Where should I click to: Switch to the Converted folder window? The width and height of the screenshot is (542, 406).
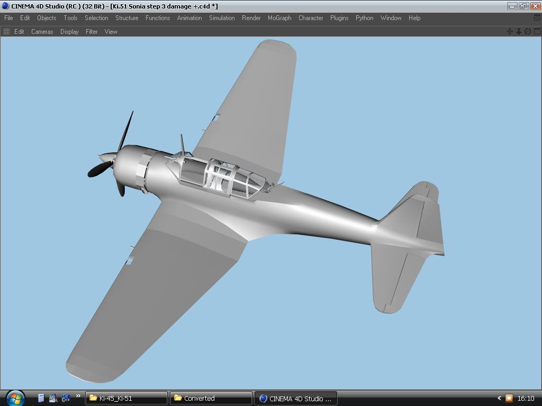211,399
